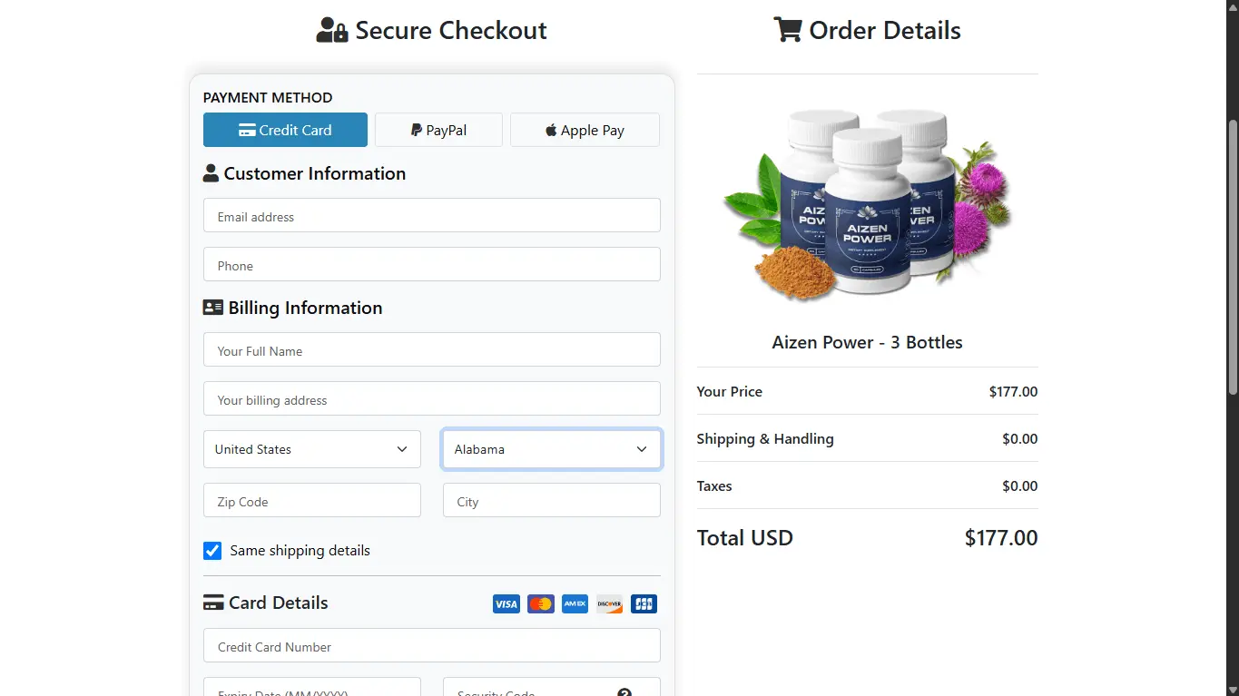Focus the Email address field

tap(432, 215)
